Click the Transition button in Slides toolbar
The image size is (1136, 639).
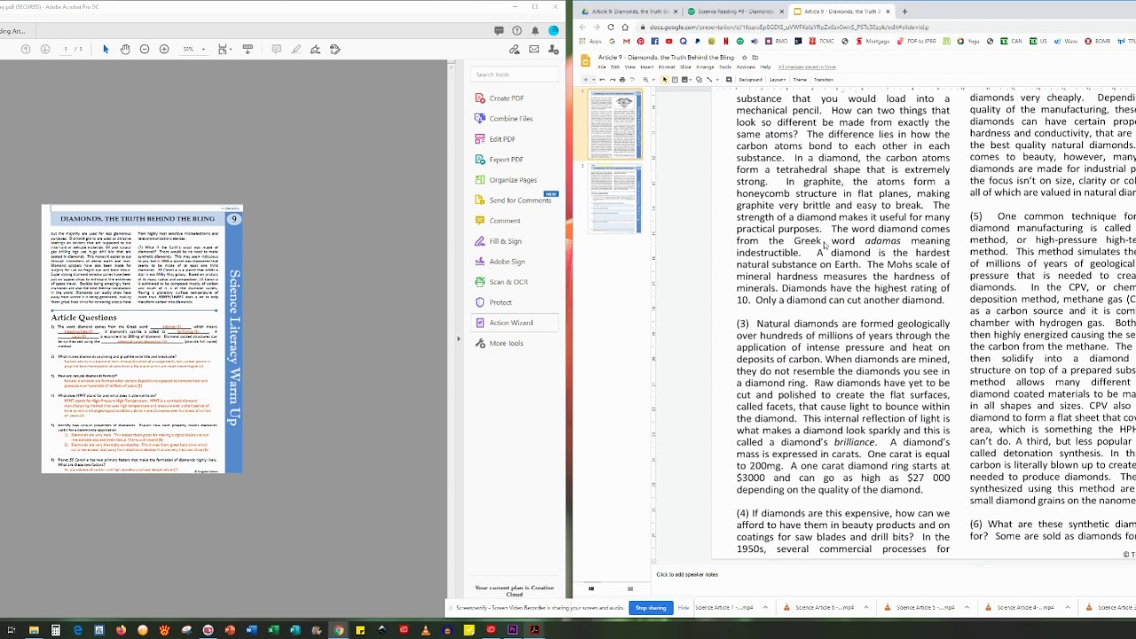click(824, 80)
